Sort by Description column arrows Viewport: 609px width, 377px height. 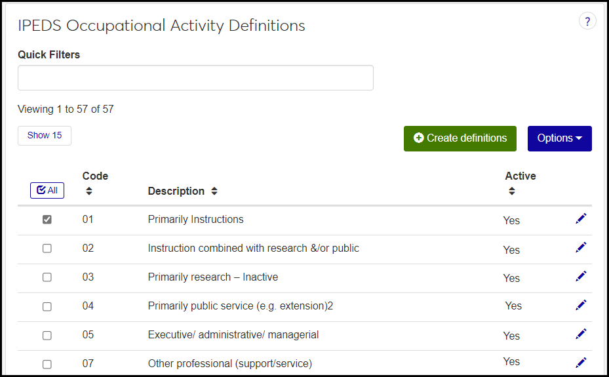214,191
